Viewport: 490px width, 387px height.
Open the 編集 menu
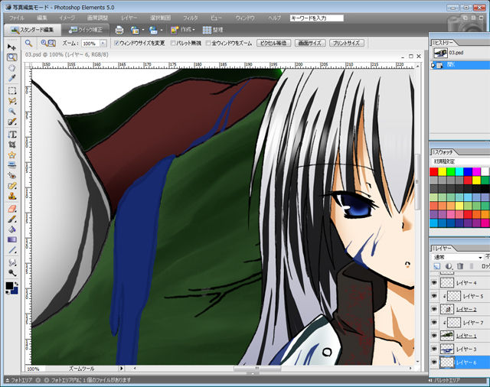(42, 18)
